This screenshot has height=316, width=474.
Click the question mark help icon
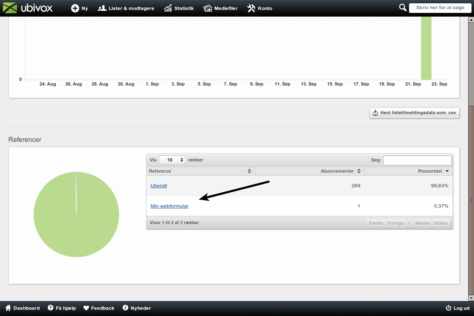click(x=50, y=308)
